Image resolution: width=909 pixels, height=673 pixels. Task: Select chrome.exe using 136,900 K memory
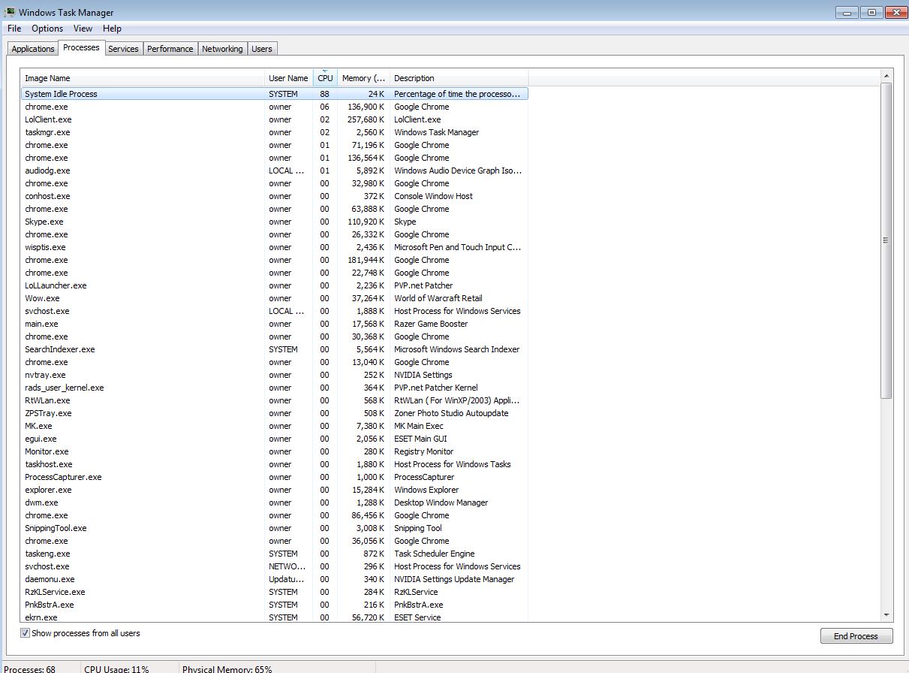pyautogui.click(x=274, y=107)
